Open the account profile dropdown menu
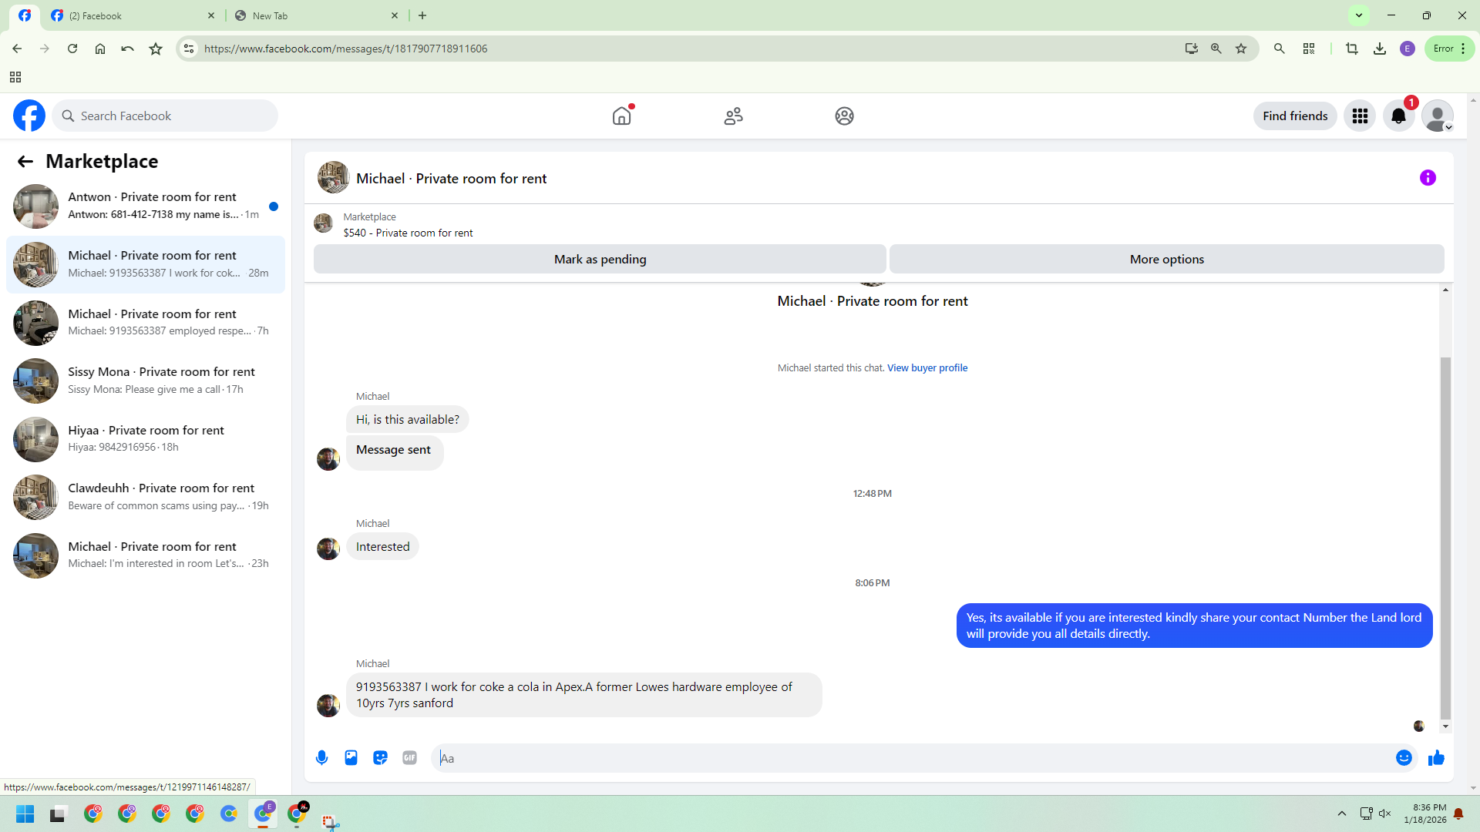This screenshot has width=1480, height=832. [x=1438, y=116]
